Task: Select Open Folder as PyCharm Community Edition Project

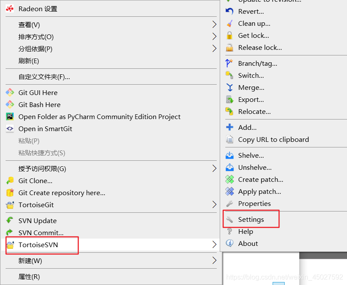Action: (100, 117)
